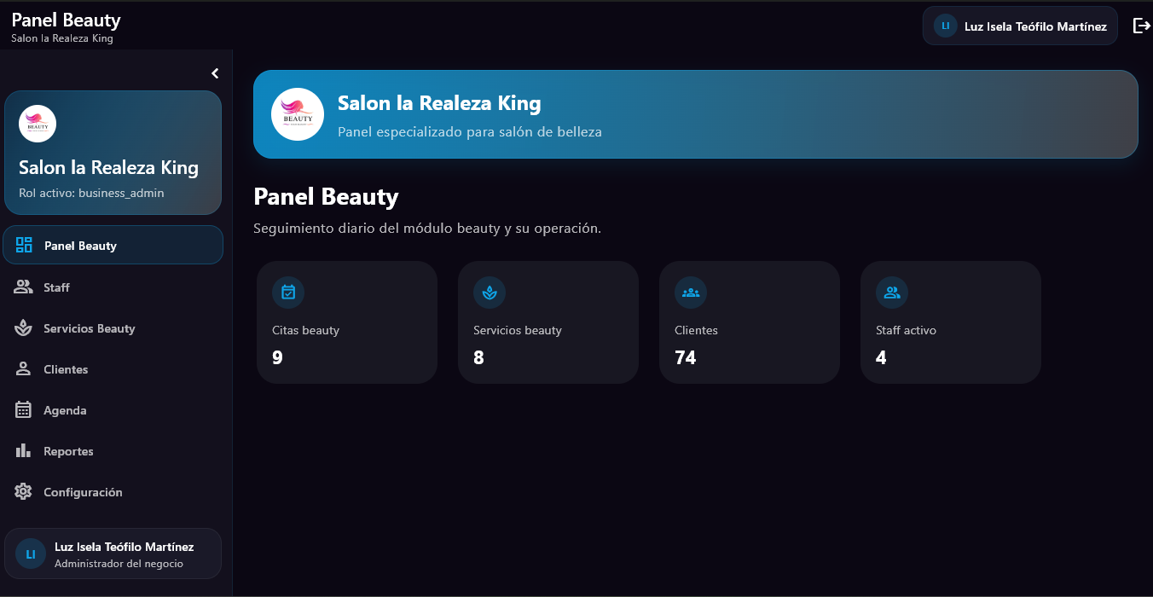The width and height of the screenshot is (1153, 597).
Task: Click the Servicios beauty value 8
Action: [478, 357]
